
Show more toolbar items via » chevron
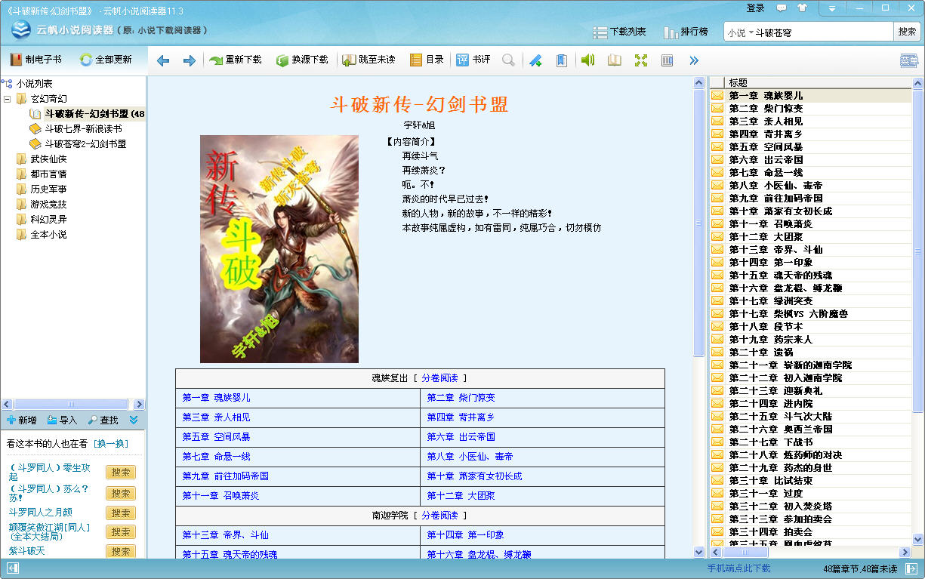(x=694, y=60)
